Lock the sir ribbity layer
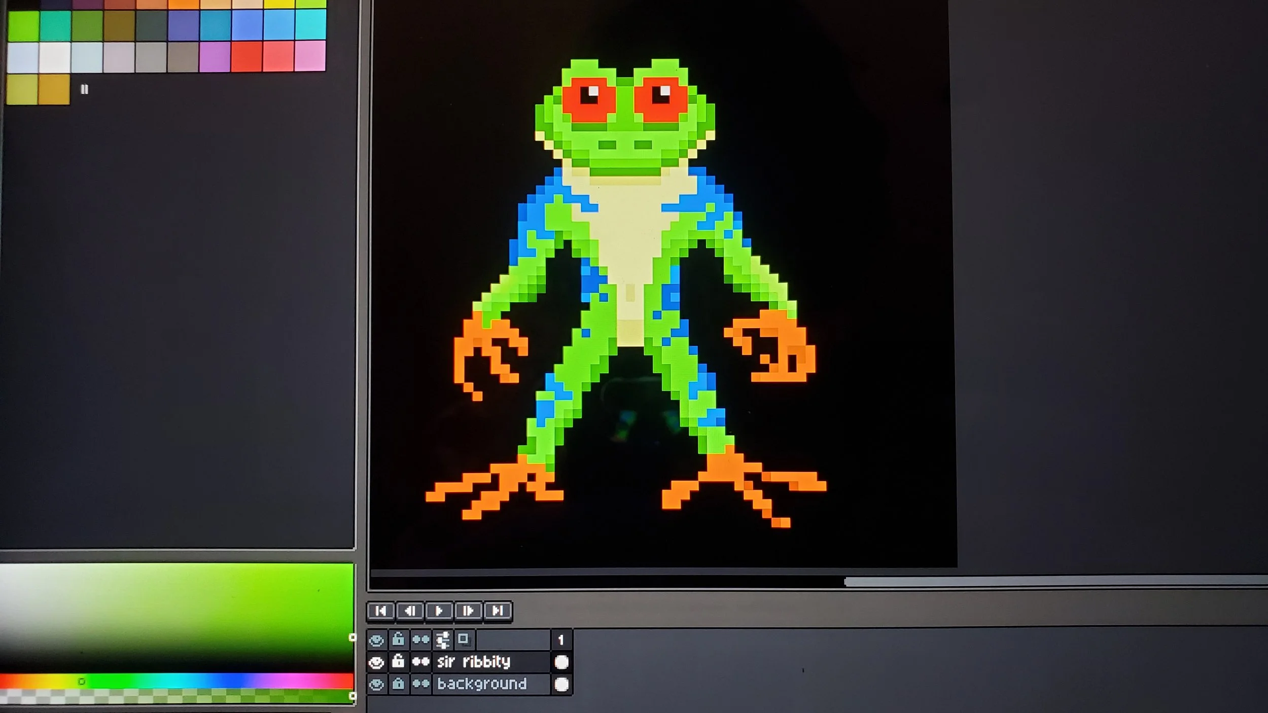 click(398, 661)
